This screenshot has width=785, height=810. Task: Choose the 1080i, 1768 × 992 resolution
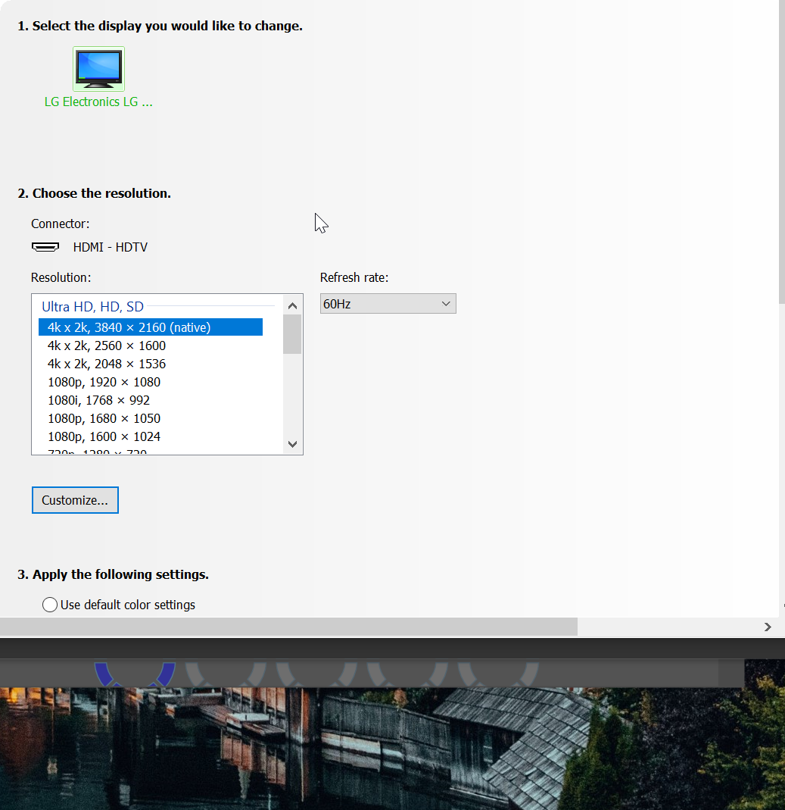coord(98,400)
